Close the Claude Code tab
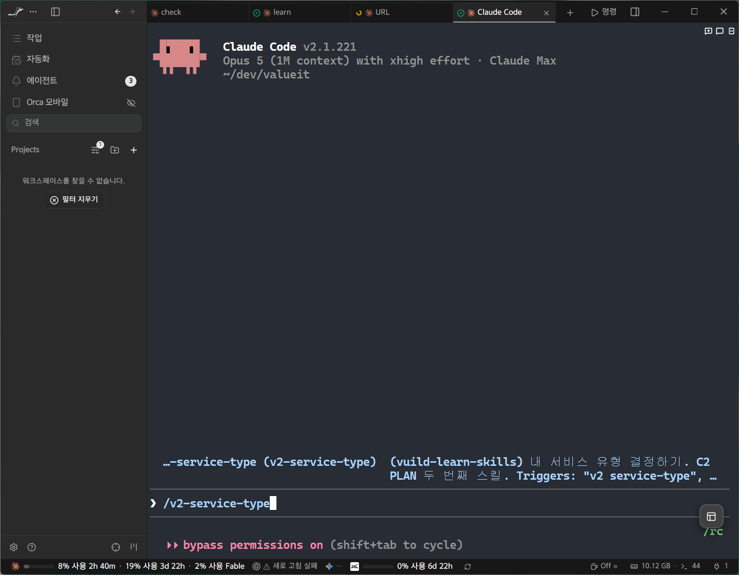The image size is (739, 575). tap(546, 13)
